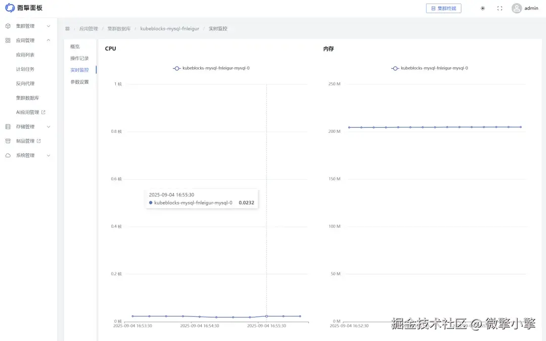Click the 2025-09-04 16:54:30 axis label
546x341 pixels.
200,326
